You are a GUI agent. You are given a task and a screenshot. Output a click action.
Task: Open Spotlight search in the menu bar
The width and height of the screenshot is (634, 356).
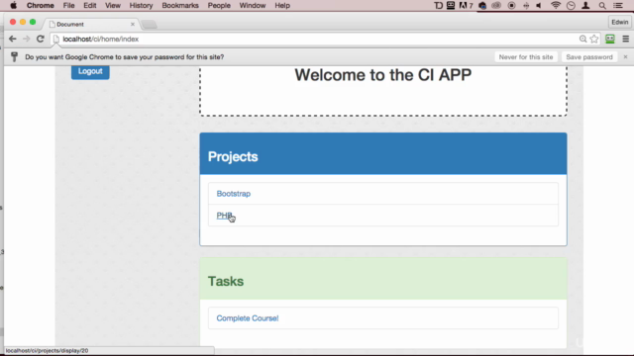click(602, 5)
